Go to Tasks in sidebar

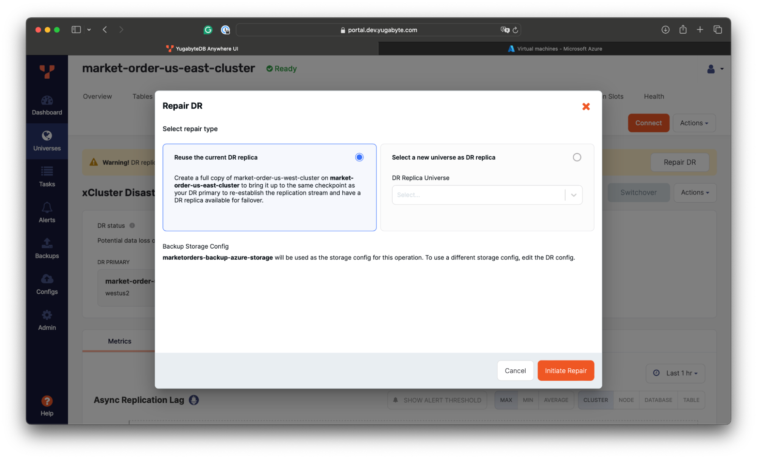click(x=47, y=177)
